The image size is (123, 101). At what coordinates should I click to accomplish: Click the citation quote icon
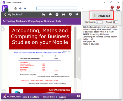point(50,14)
